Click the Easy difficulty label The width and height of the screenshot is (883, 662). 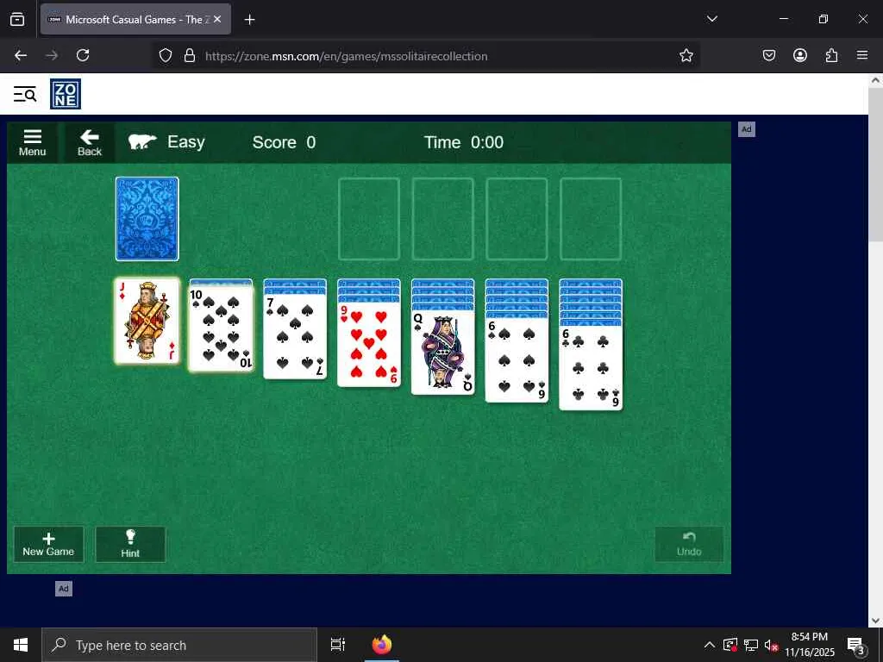186,142
